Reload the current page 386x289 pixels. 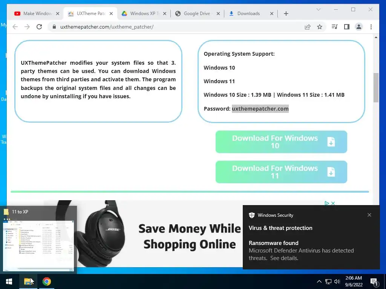[x=39, y=27]
